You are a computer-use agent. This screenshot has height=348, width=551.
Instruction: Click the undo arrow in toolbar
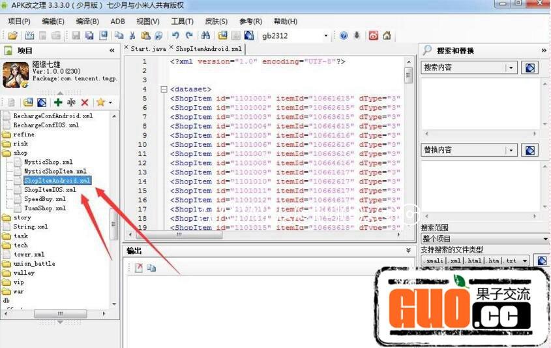pos(175,35)
